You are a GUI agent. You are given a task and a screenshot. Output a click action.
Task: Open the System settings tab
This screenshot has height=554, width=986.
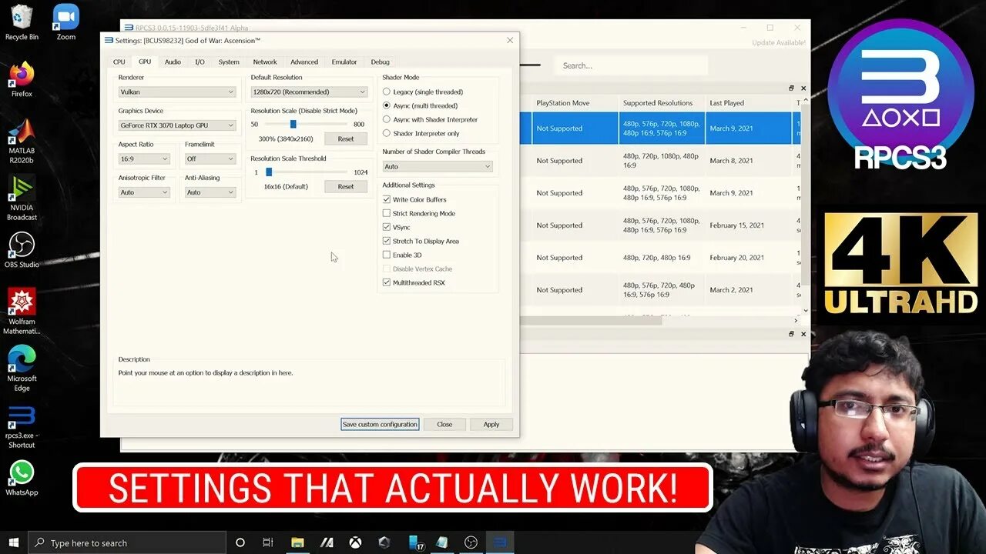229,62
